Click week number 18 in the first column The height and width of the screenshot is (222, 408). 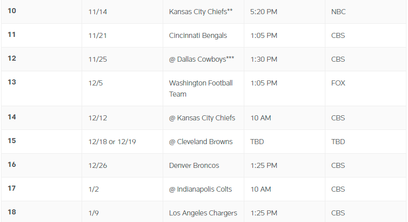tap(12, 212)
